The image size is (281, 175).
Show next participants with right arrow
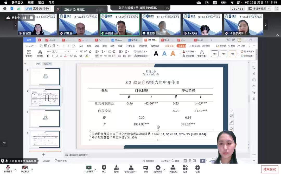pyautogui.click(x=266, y=25)
